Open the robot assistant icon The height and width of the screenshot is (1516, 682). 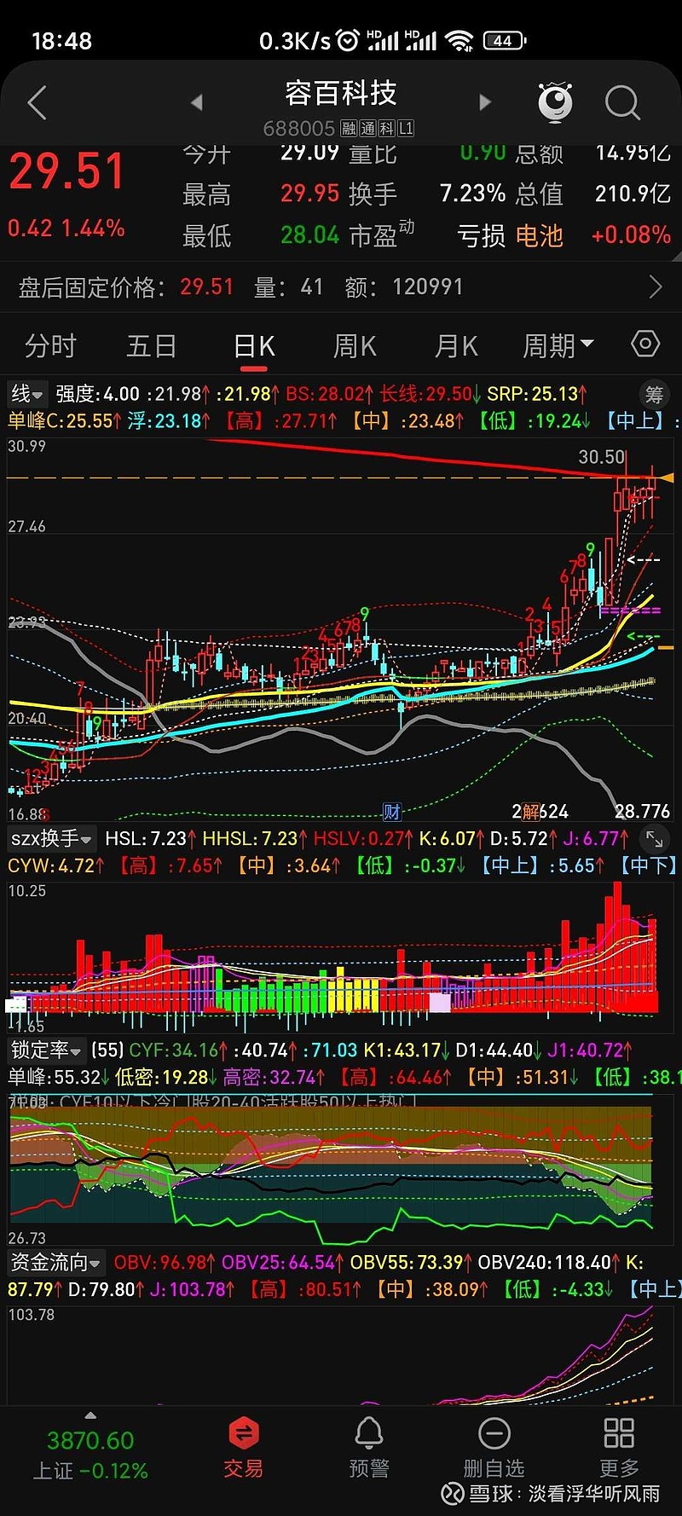(x=555, y=102)
